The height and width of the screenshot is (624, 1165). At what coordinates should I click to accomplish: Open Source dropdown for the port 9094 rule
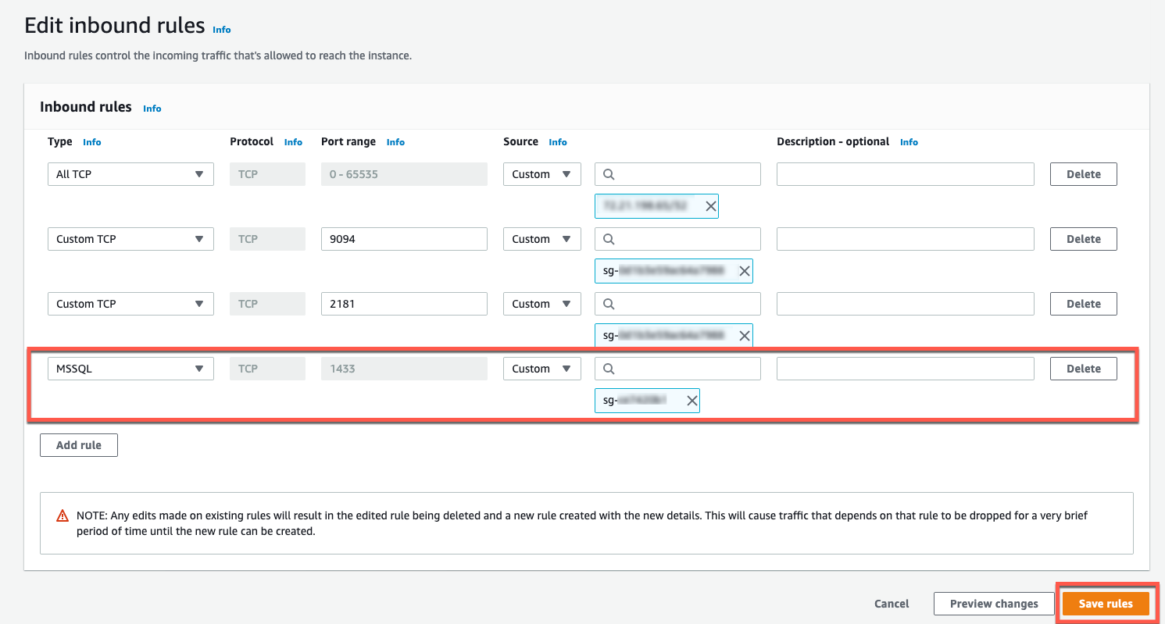coord(541,239)
